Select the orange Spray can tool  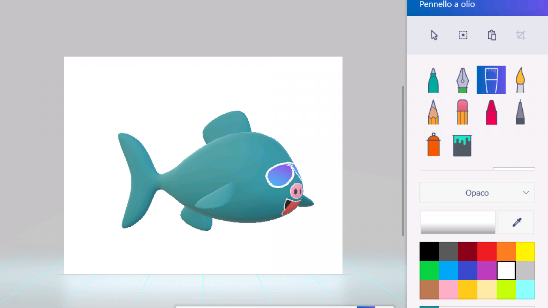point(433,145)
